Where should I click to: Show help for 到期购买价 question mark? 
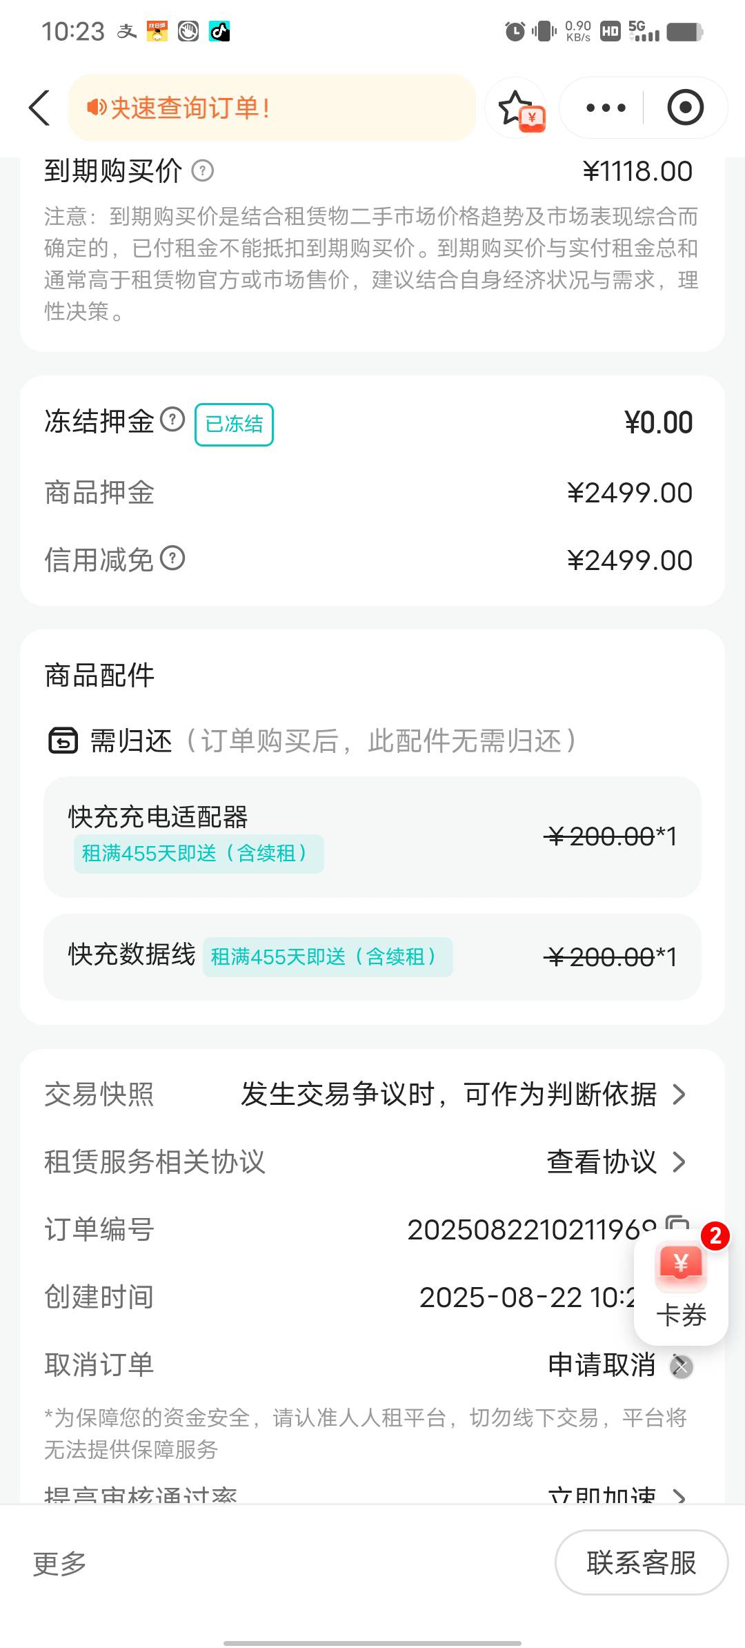pos(202,170)
